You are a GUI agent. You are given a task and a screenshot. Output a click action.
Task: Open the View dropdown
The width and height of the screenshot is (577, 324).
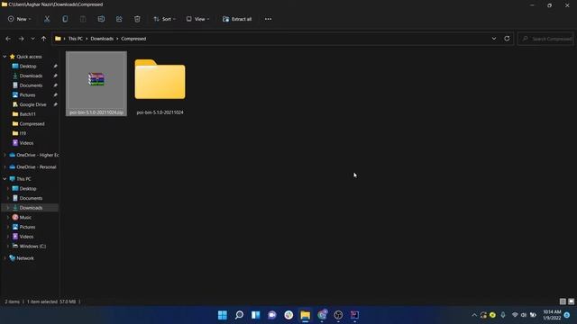coord(197,19)
